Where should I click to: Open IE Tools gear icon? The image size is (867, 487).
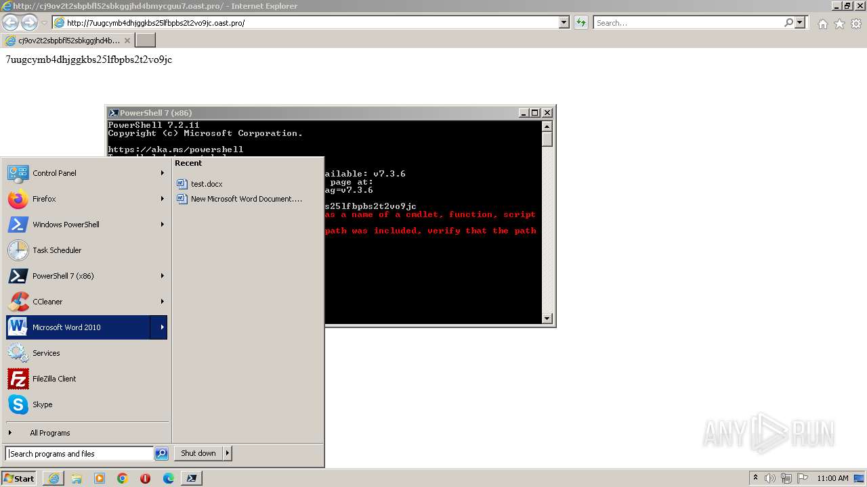pos(856,24)
